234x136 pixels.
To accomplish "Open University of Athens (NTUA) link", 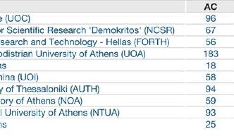I will tap(60, 113).
